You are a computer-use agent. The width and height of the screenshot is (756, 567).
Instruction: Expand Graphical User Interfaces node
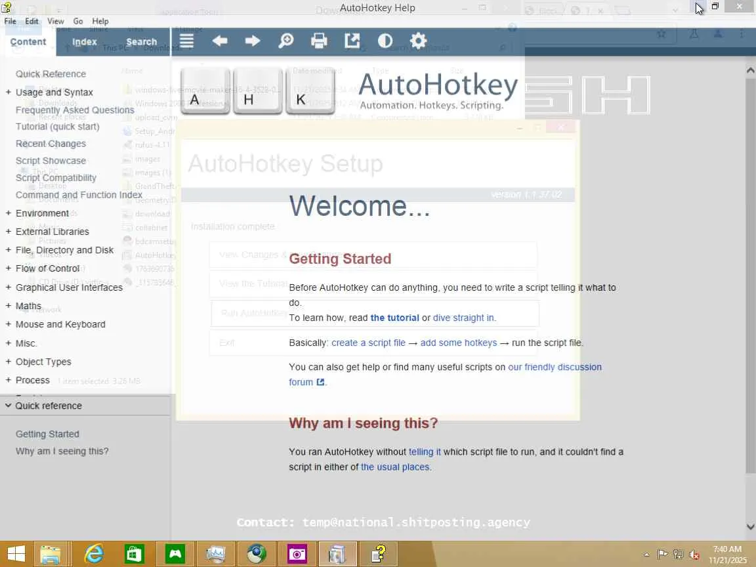coord(8,287)
